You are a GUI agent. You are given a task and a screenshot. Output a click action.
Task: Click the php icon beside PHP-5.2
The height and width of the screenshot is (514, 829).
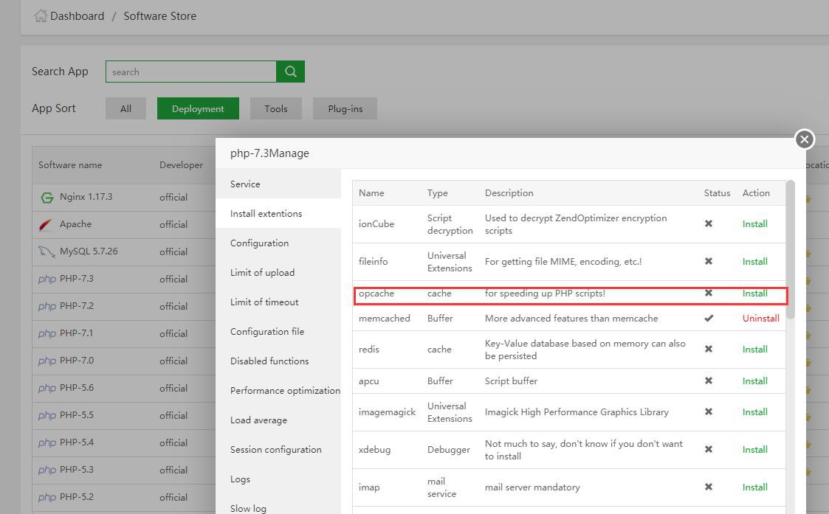pyautogui.click(x=46, y=496)
